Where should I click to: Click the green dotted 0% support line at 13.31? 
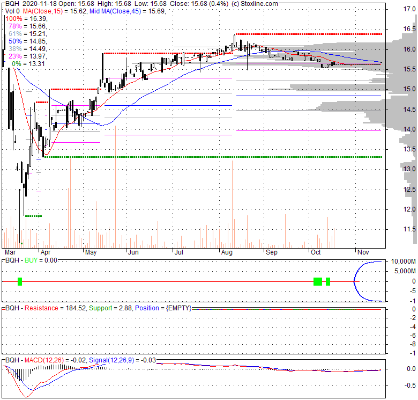point(213,157)
